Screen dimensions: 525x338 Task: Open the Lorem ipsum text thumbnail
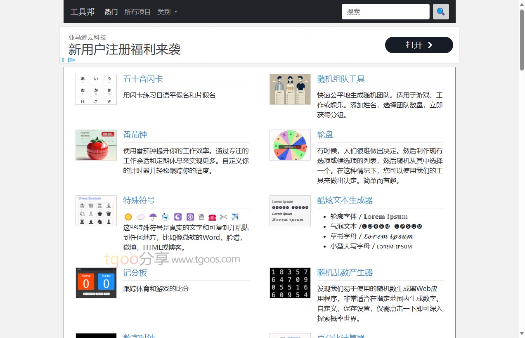[290, 210]
